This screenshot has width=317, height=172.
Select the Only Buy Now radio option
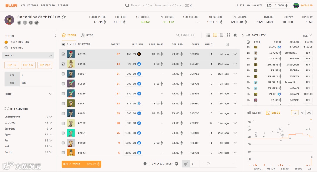coord(6,42)
